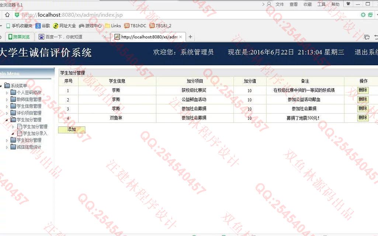Toggle arrow beside 学生加分录入 item
The width and height of the screenshot is (378, 236).
pyautogui.click(x=13, y=133)
